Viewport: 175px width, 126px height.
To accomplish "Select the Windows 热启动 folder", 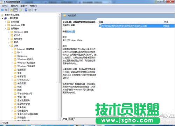I will [x=25, y=59].
